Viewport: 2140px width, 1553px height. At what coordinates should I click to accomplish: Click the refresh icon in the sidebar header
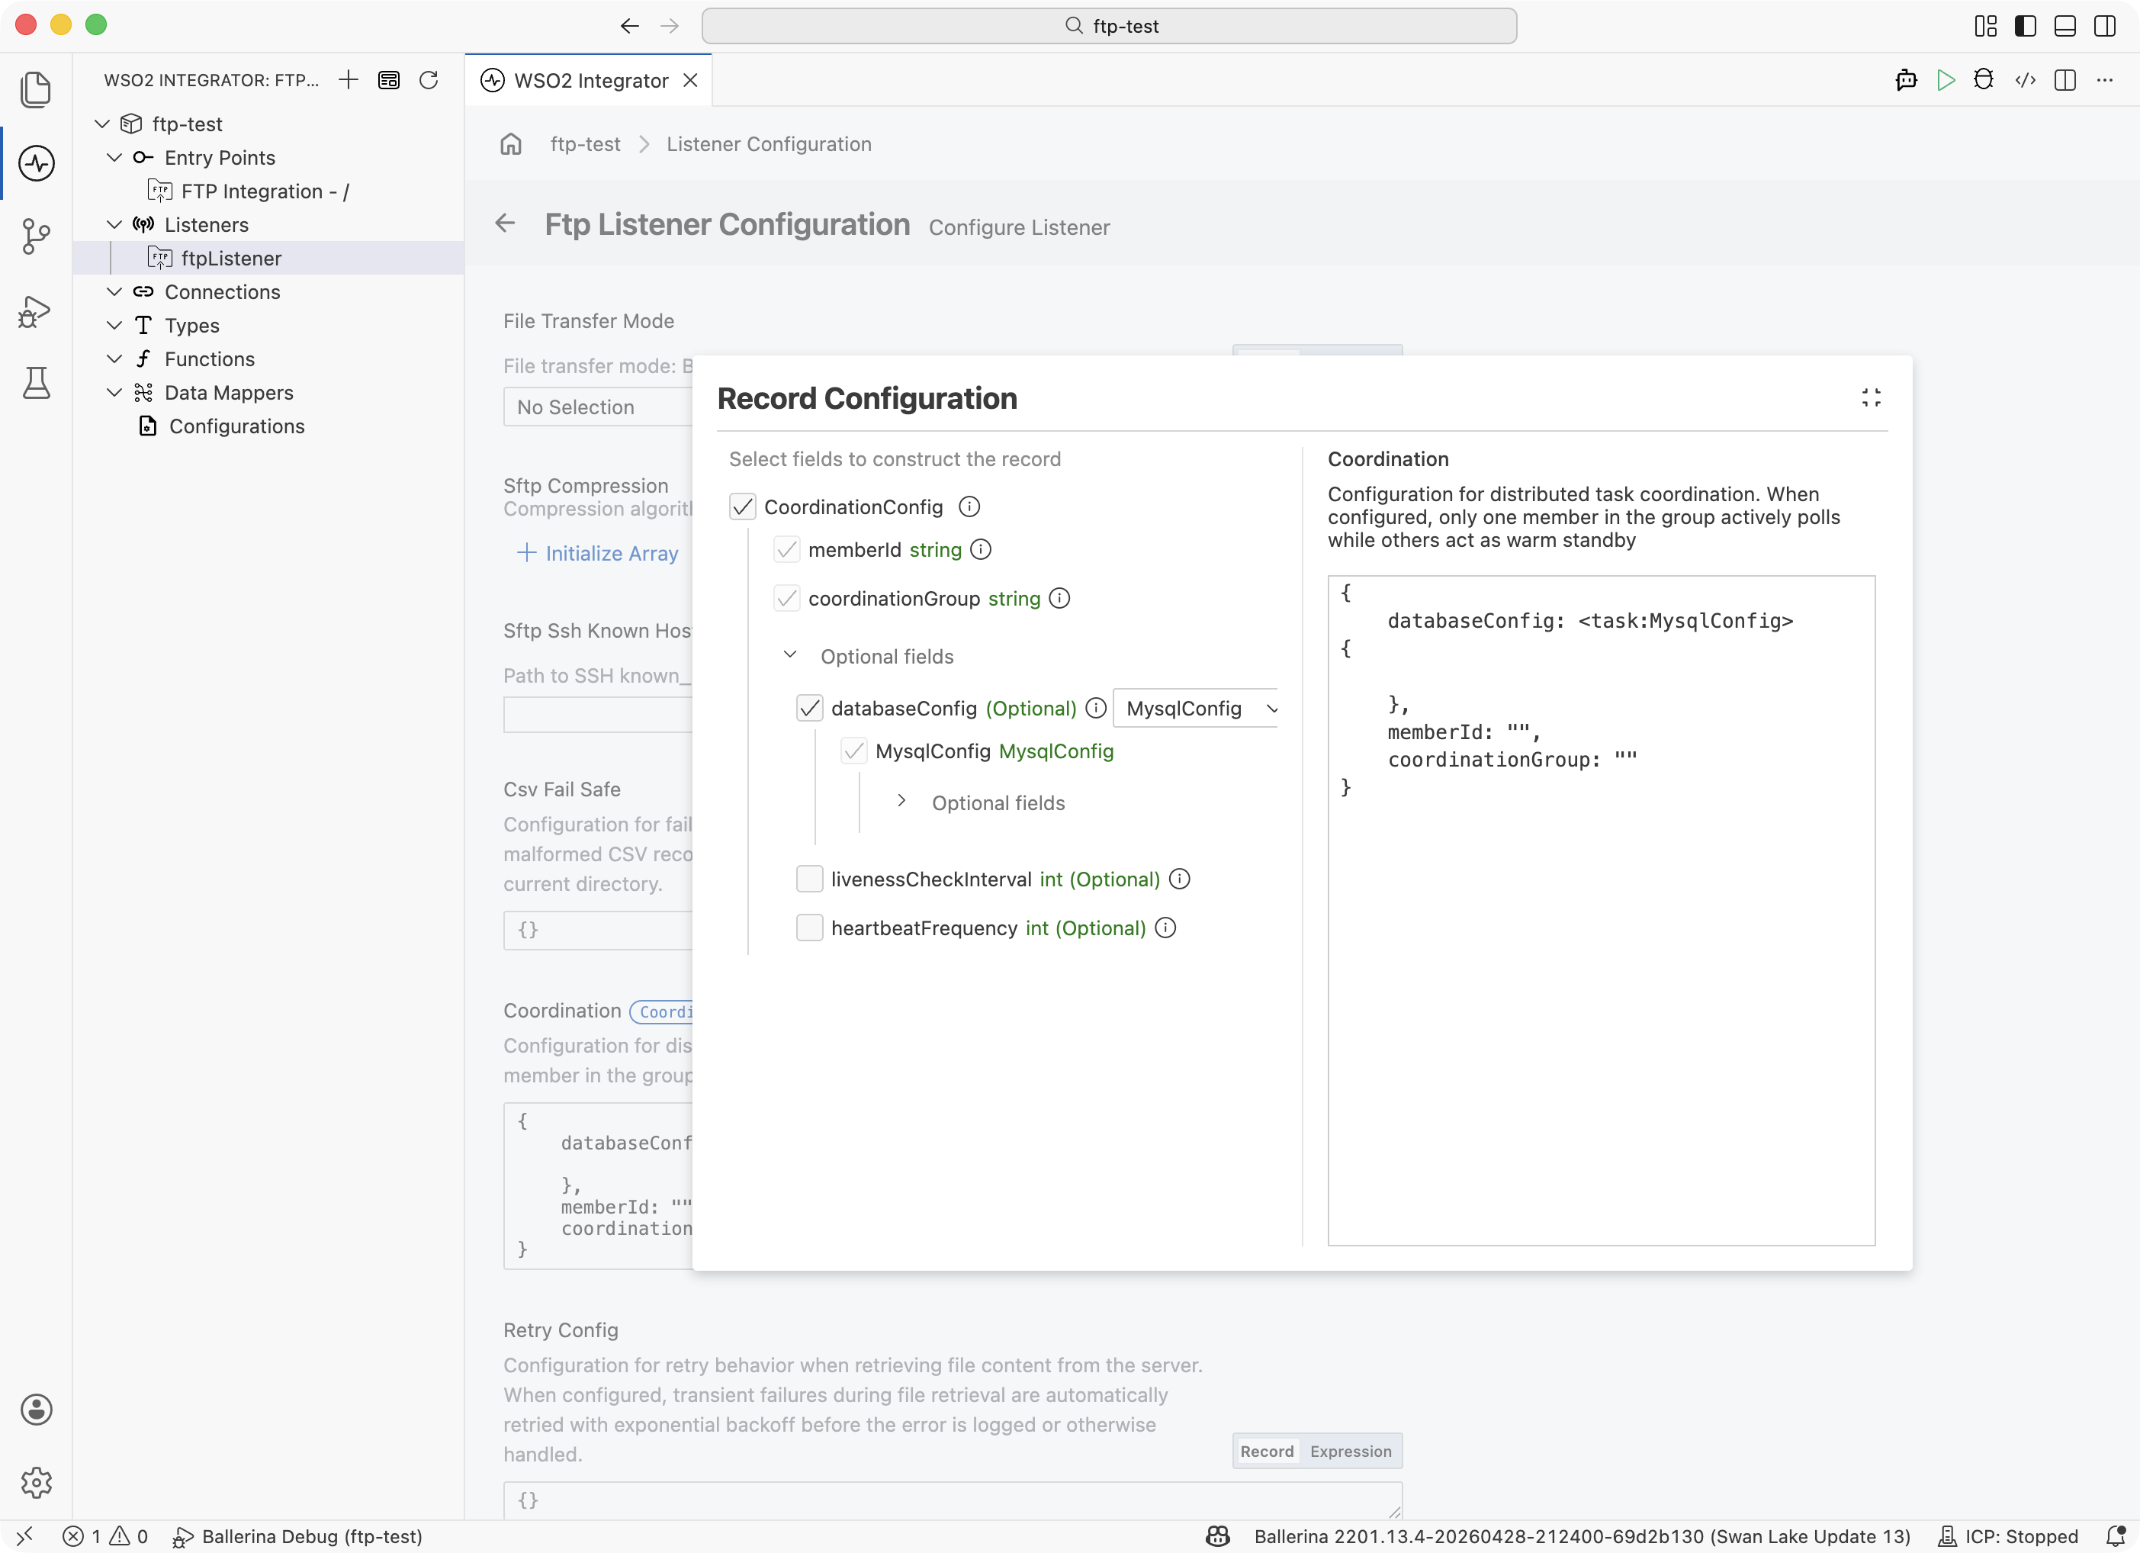click(x=429, y=80)
